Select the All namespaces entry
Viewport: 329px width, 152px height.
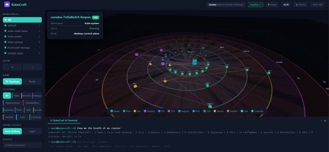coord(22,20)
